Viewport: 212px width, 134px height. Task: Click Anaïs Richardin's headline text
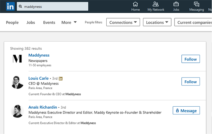click(x=95, y=113)
